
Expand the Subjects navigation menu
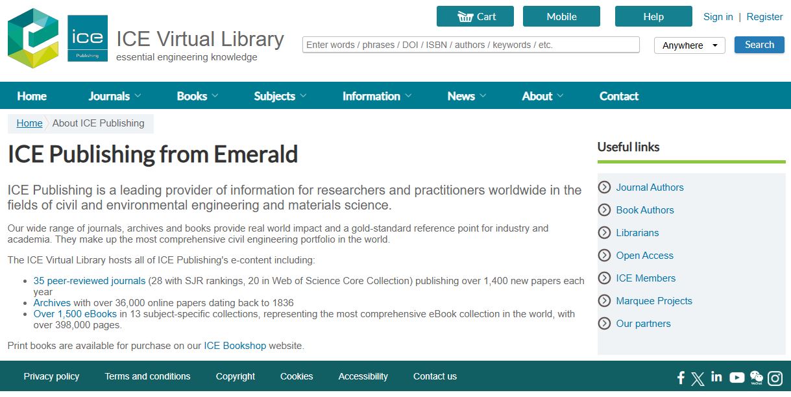point(280,96)
